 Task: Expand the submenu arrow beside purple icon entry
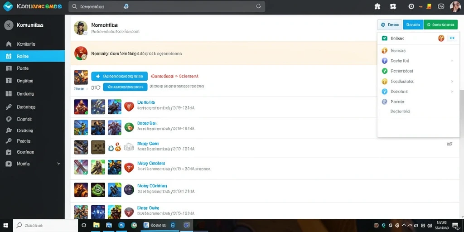click(x=452, y=61)
